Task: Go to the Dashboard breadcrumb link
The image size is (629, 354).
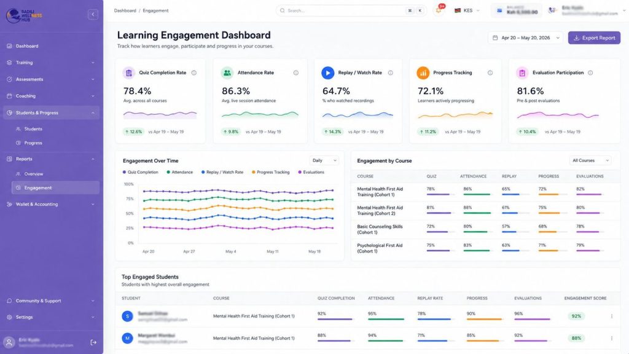Action: point(125,10)
